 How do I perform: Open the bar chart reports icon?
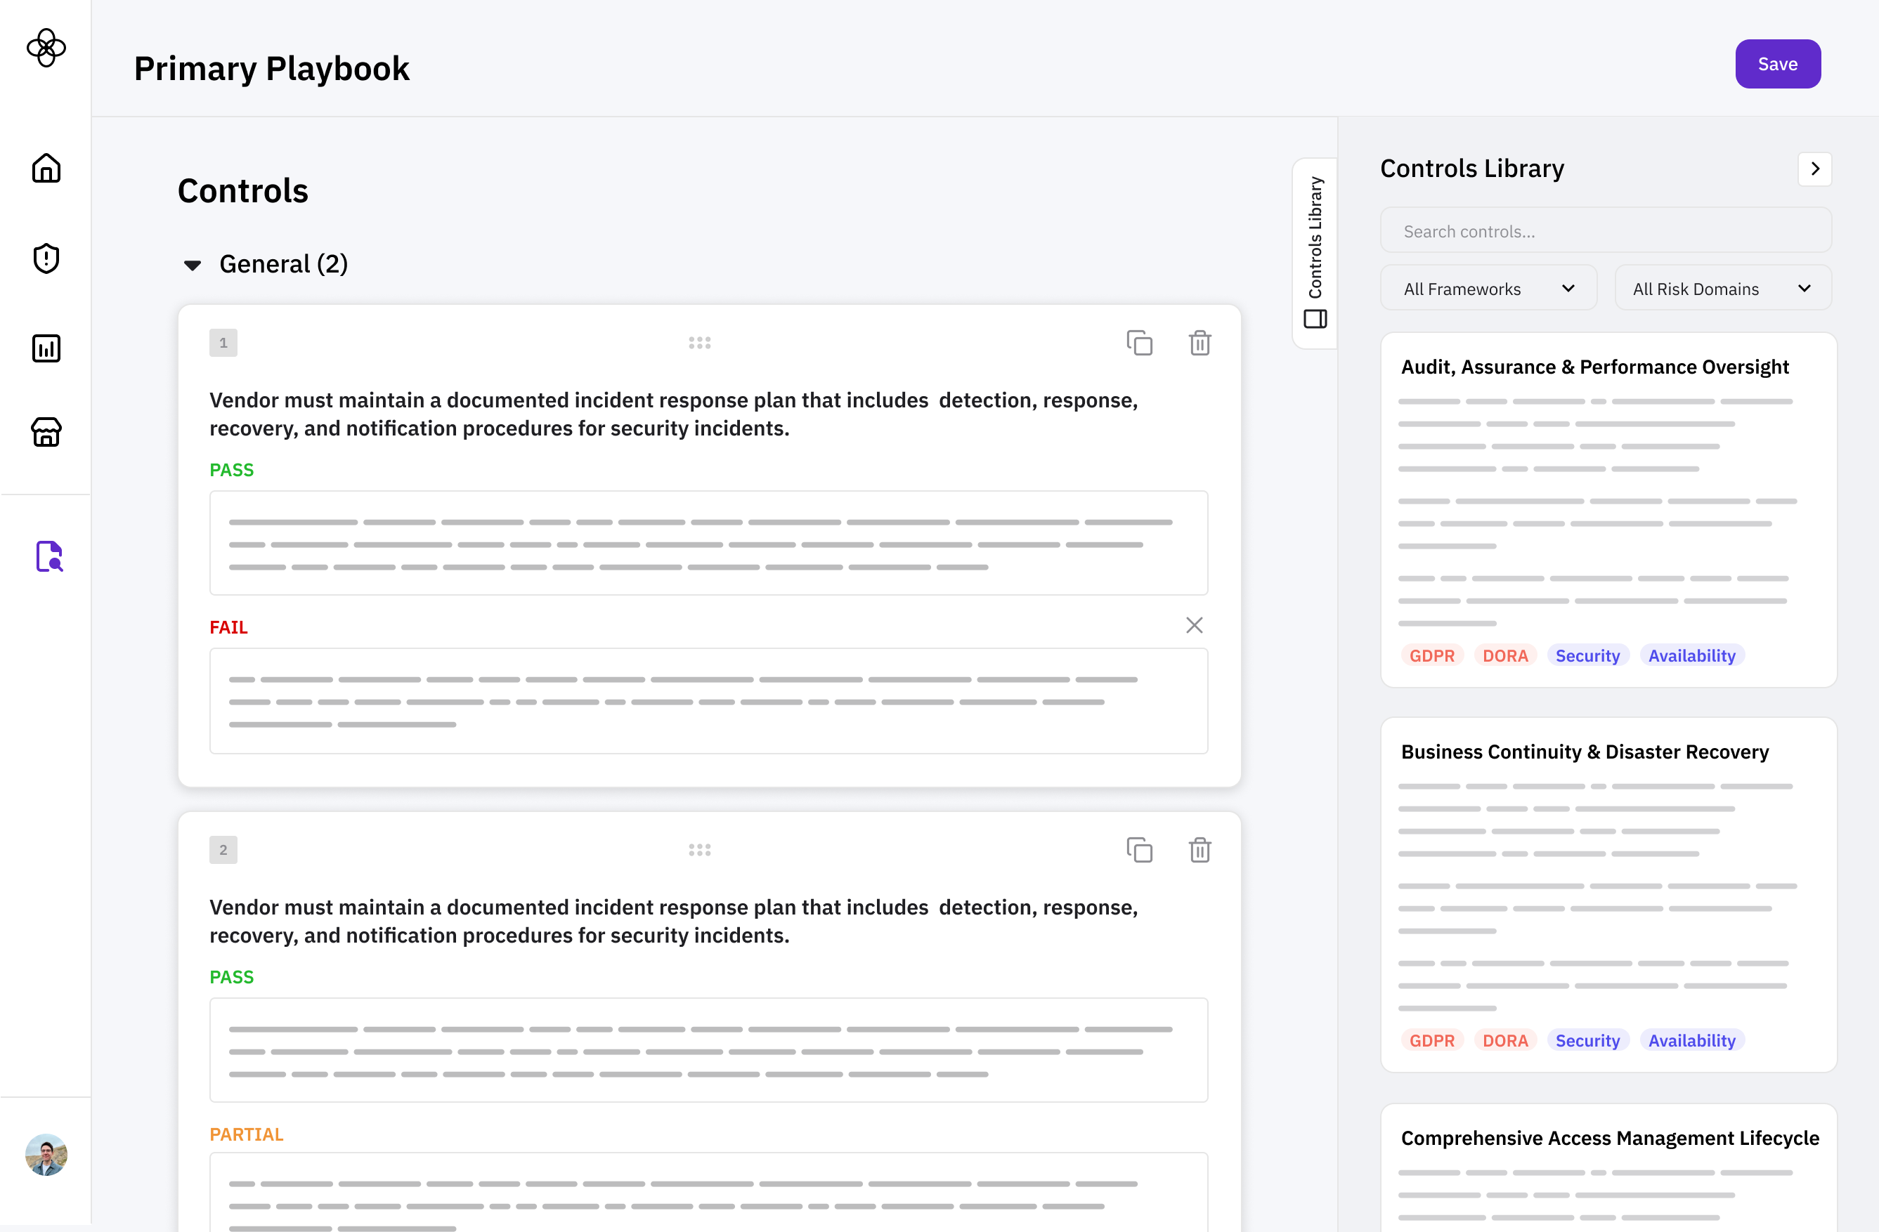click(46, 348)
